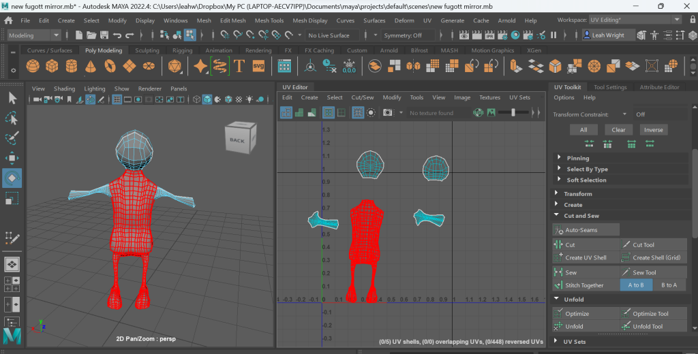Open the Transform Constraint dropdown arrow
698x354 pixels.
pos(624,114)
